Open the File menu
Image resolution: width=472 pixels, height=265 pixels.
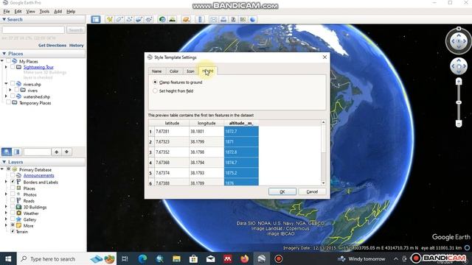[7, 12]
